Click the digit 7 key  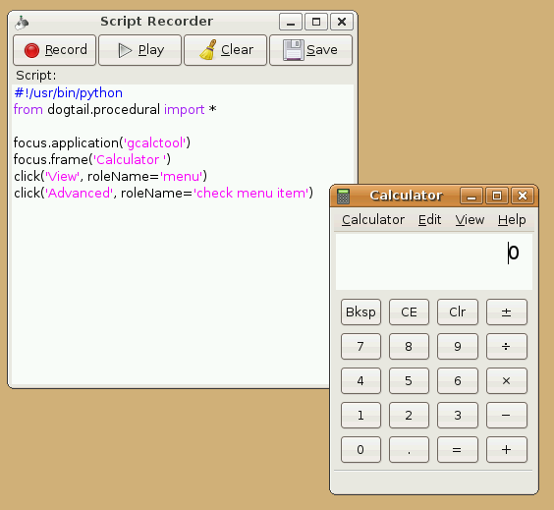[360, 346]
